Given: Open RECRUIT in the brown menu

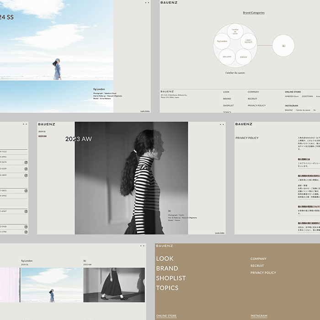Looking at the screenshot, I should coord(257,266).
